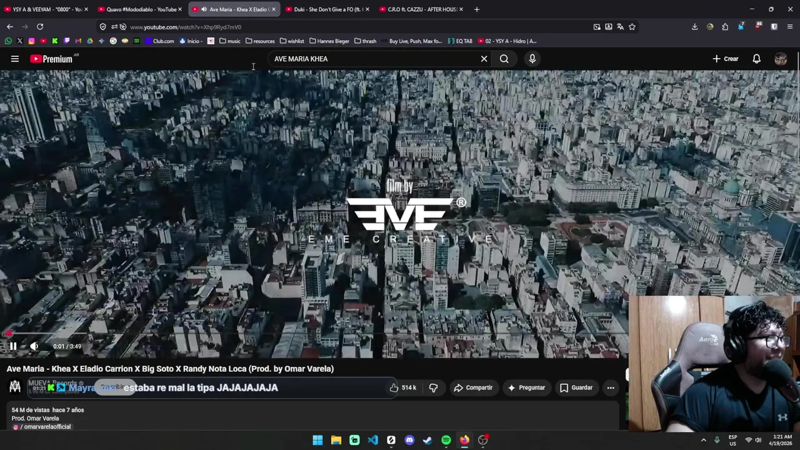This screenshot has width=800, height=450.
Task: Click the search magnifier button
Action: click(x=504, y=59)
